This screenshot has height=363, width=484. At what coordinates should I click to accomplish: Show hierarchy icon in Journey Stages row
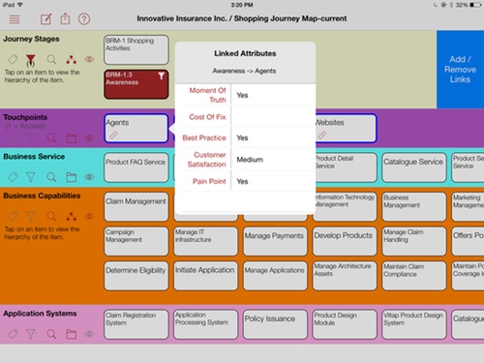pyautogui.click(x=71, y=60)
